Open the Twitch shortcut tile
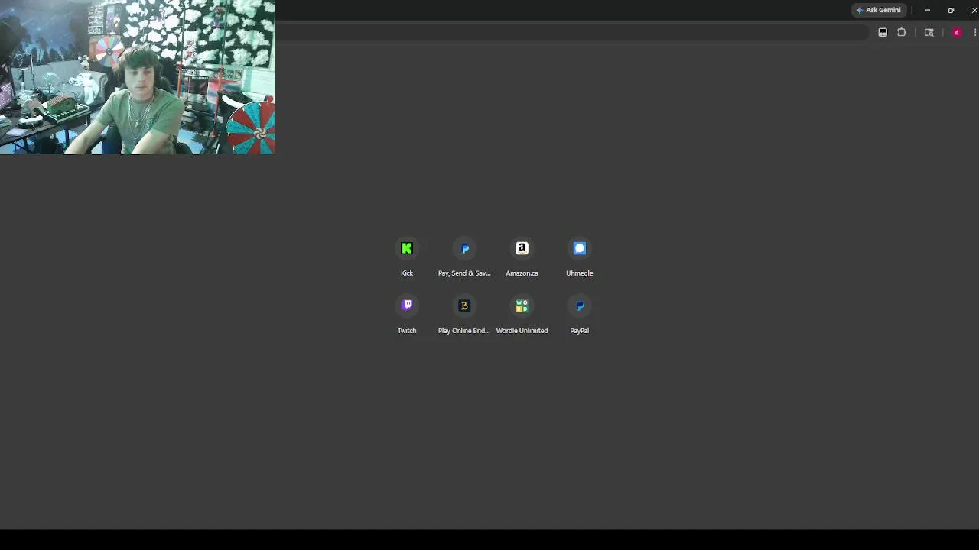Image resolution: width=979 pixels, height=550 pixels. [x=407, y=315]
